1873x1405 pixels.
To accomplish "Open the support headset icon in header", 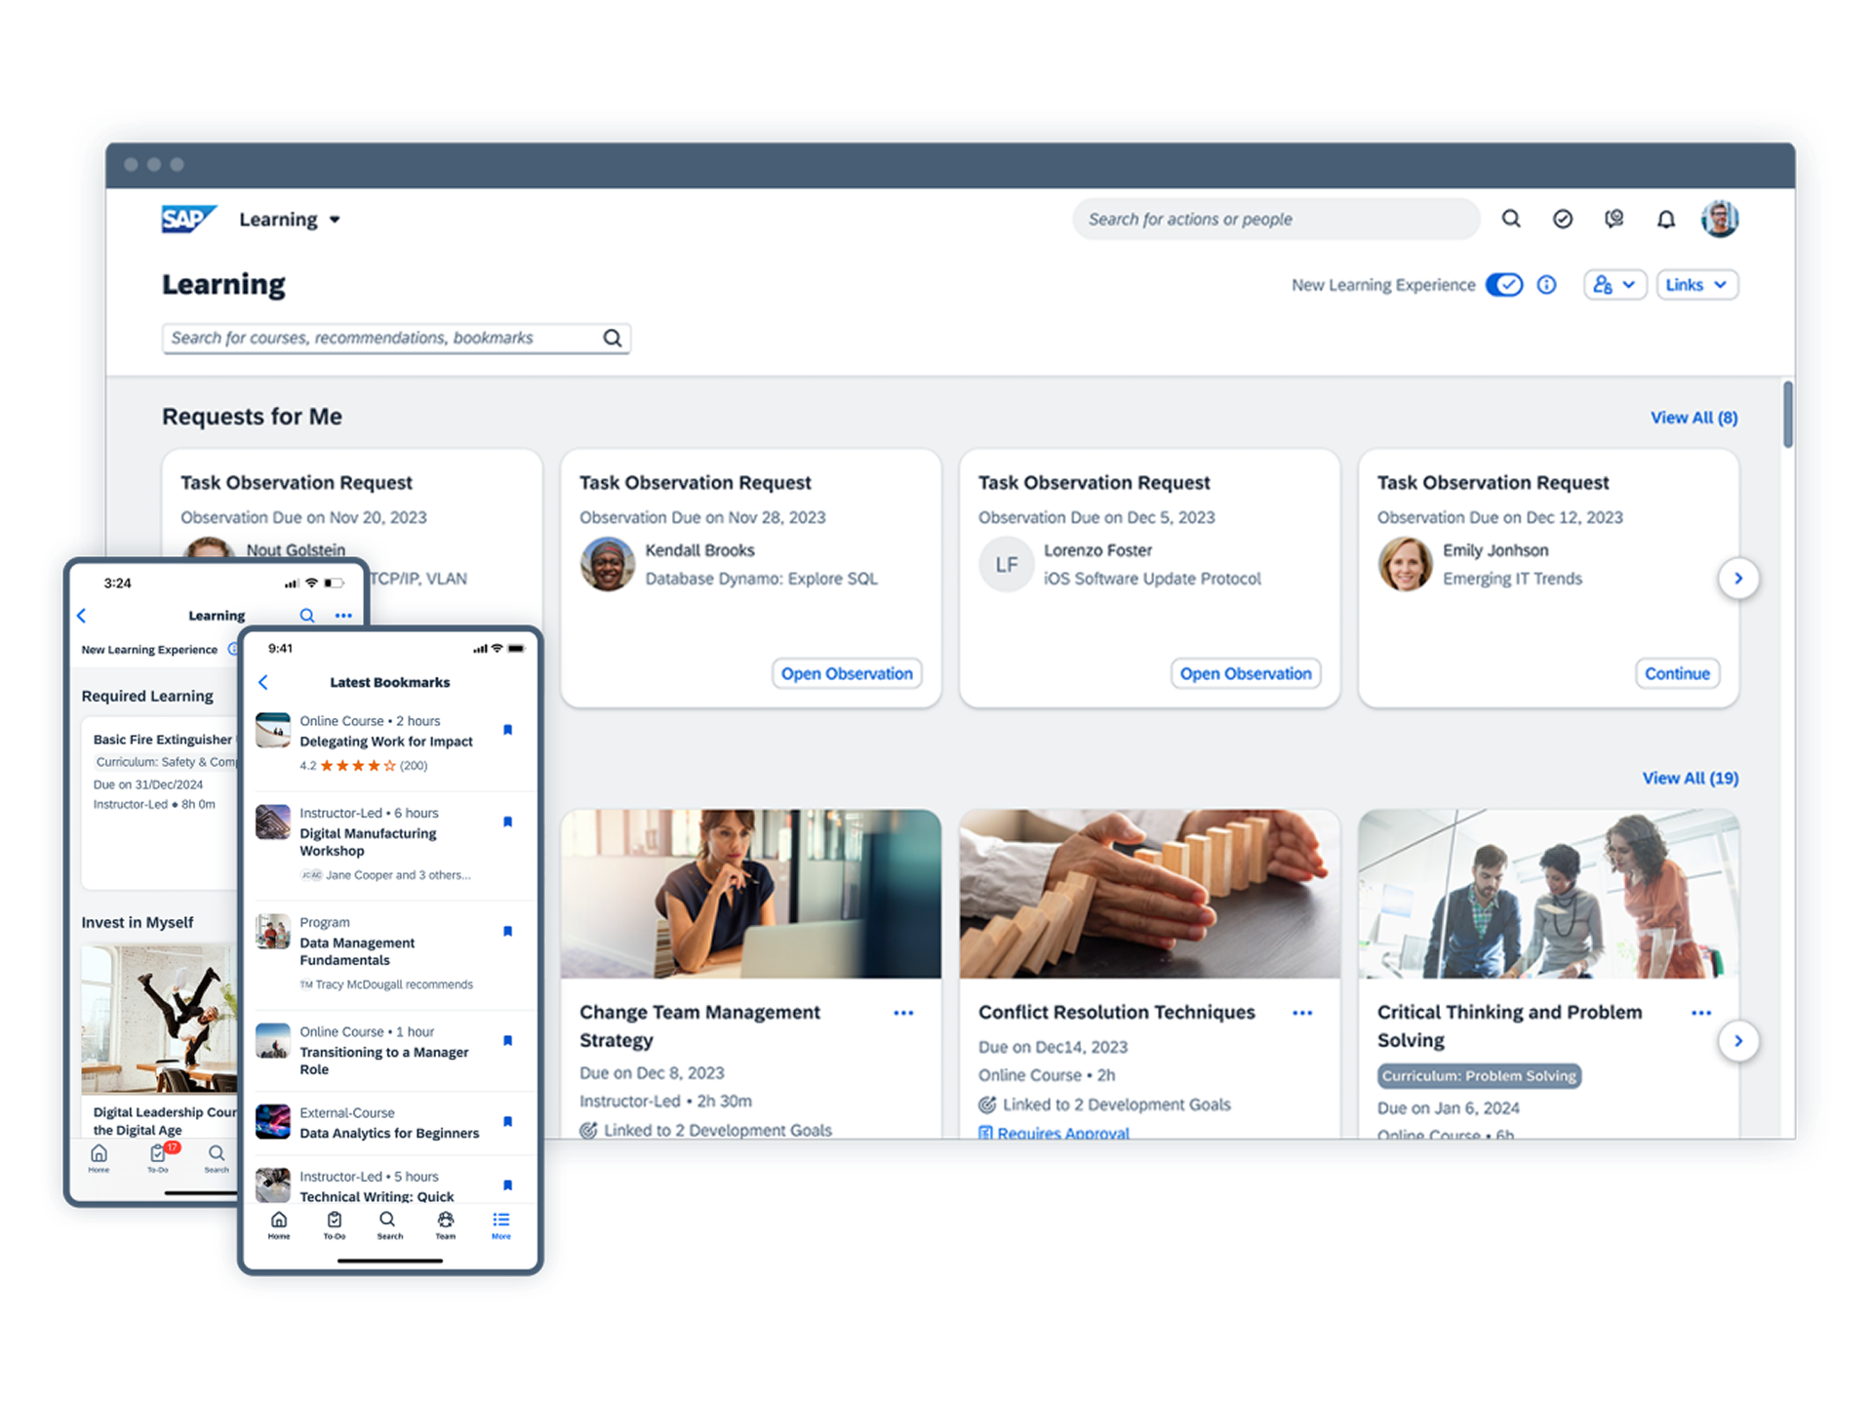I will 1614,219.
